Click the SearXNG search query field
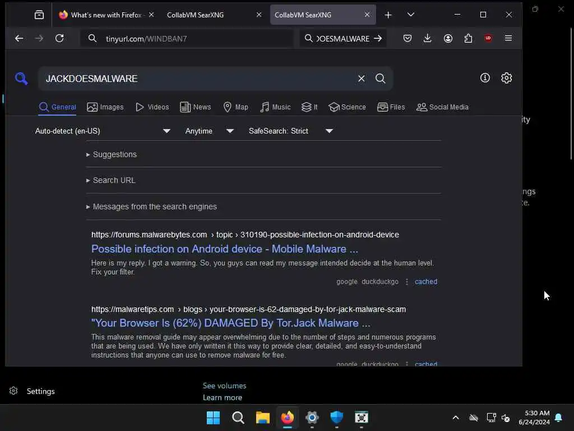This screenshot has height=431, width=574. click(x=200, y=79)
